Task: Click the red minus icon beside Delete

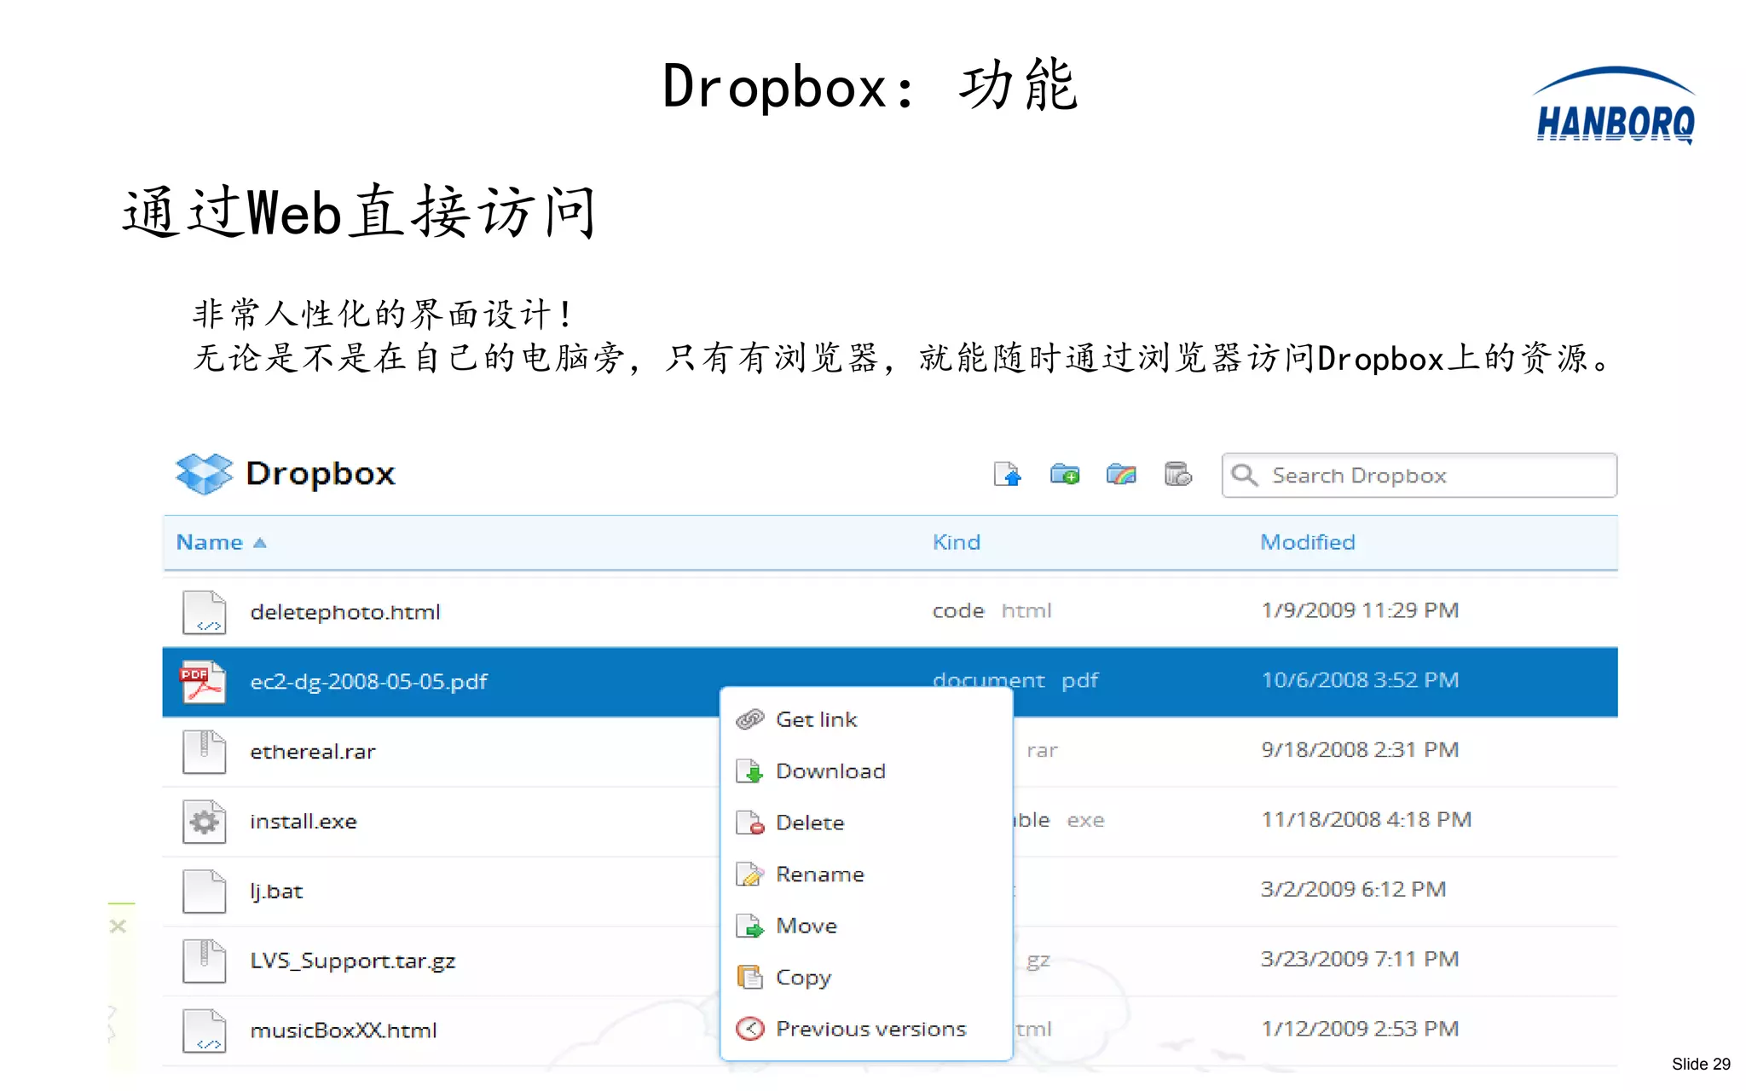Action: click(750, 823)
